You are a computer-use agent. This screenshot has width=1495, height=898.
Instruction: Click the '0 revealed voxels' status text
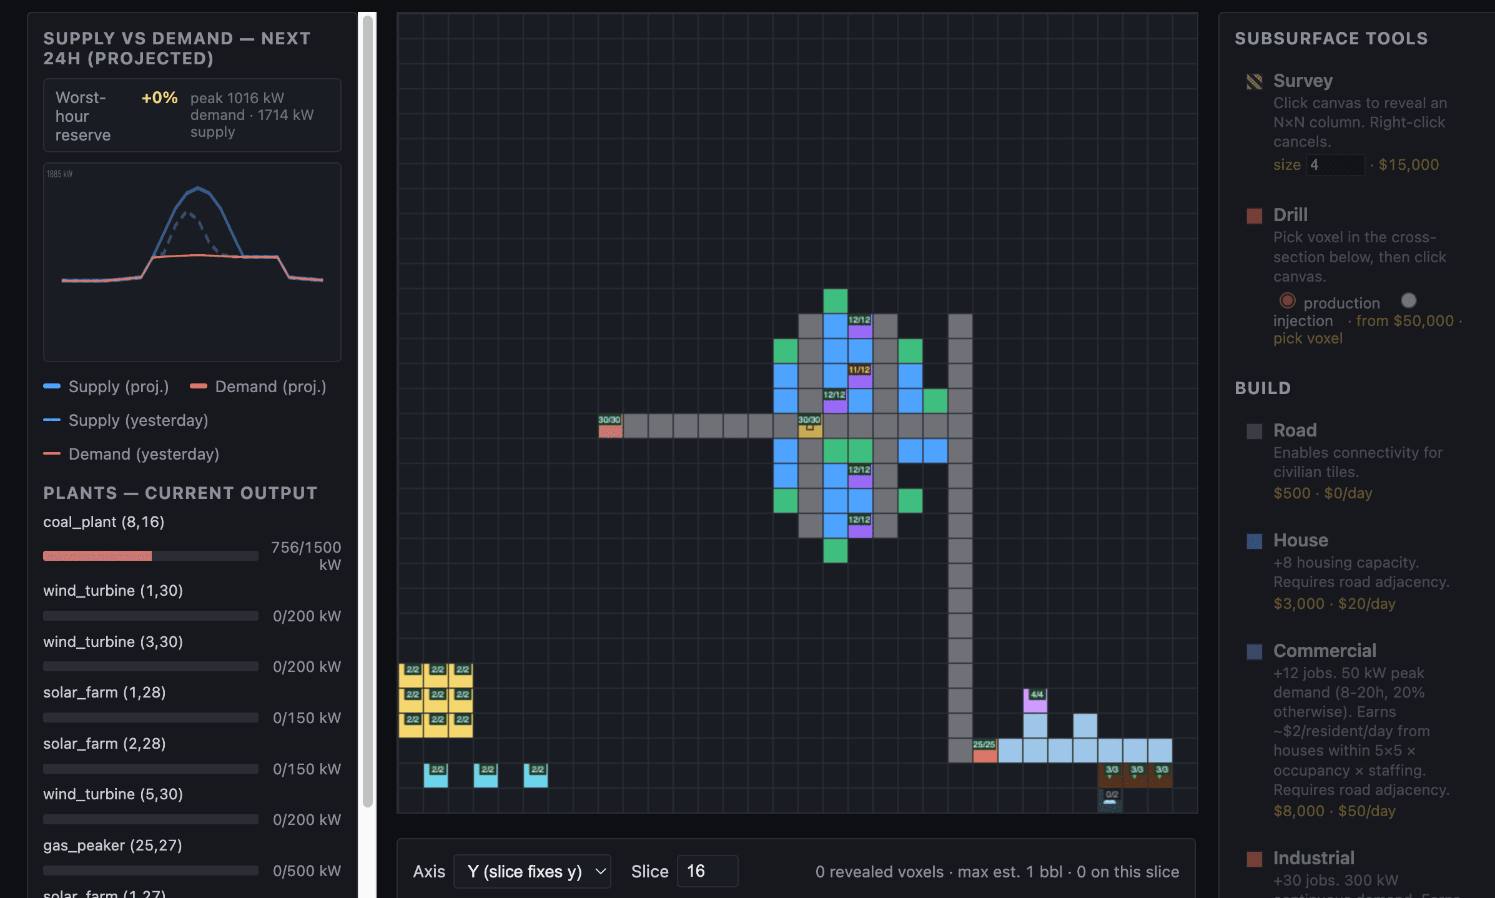pos(879,872)
